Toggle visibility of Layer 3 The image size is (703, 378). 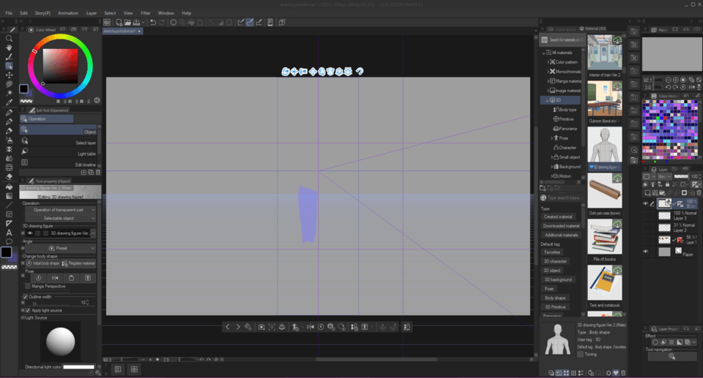point(646,216)
